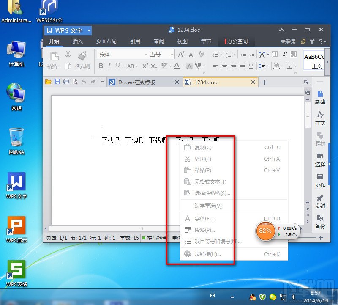Click the 82% progress circle
Screen dimensions: 338x305
(x=265, y=231)
